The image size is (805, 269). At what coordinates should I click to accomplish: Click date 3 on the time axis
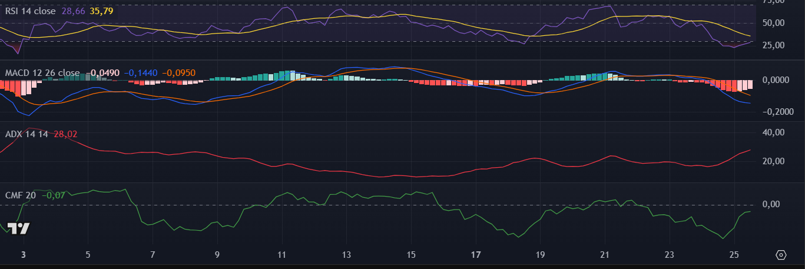tap(23, 255)
